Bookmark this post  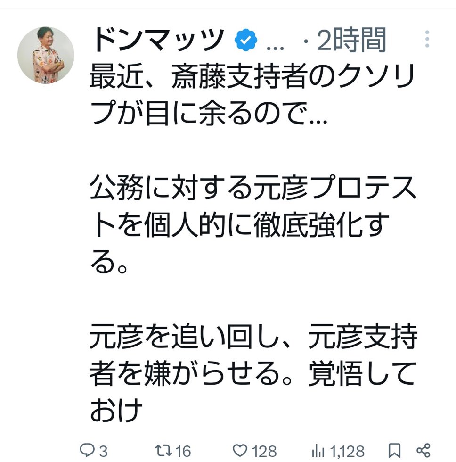395,449
